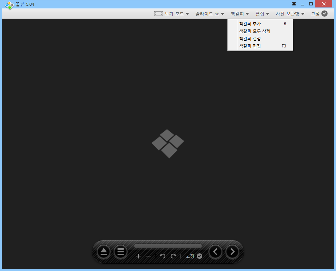Rotate image clockwise icon

pyautogui.click(x=173, y=256)
